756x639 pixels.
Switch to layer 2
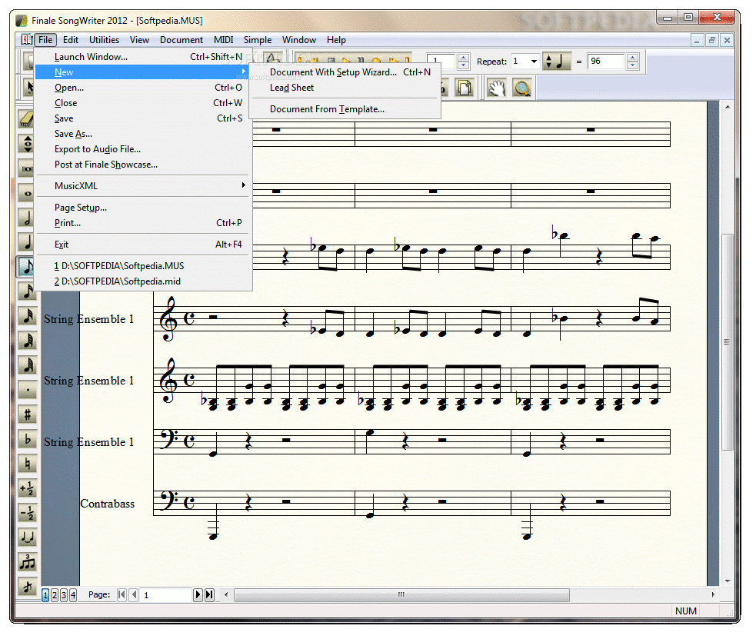coord(55,595)
